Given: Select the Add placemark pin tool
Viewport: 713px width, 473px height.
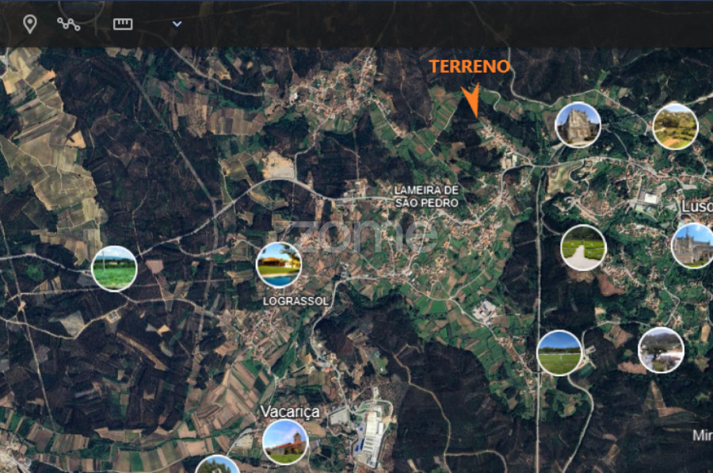Looking at the screenshot, I should pyautogui.click(x=29, y=24).
